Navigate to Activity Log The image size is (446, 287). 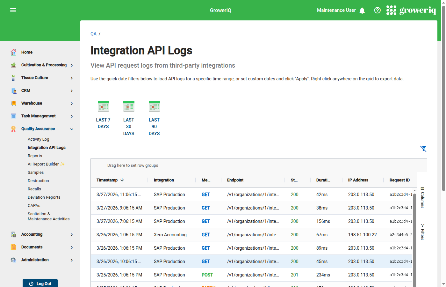(38, 139)
